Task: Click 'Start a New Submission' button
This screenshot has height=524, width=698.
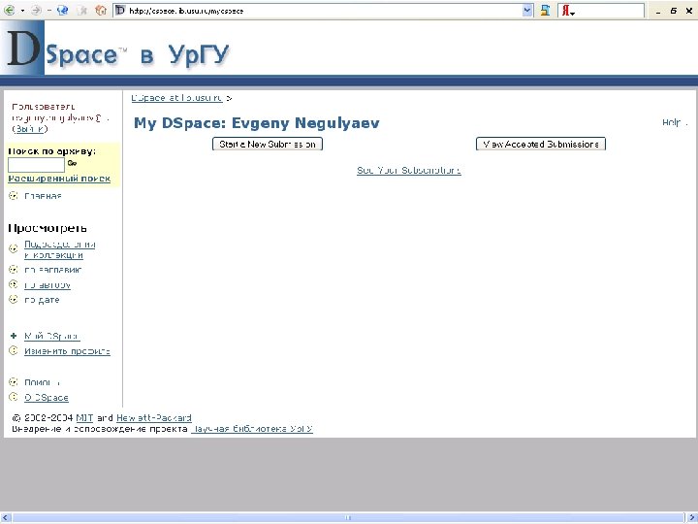Action: (268, 144)
